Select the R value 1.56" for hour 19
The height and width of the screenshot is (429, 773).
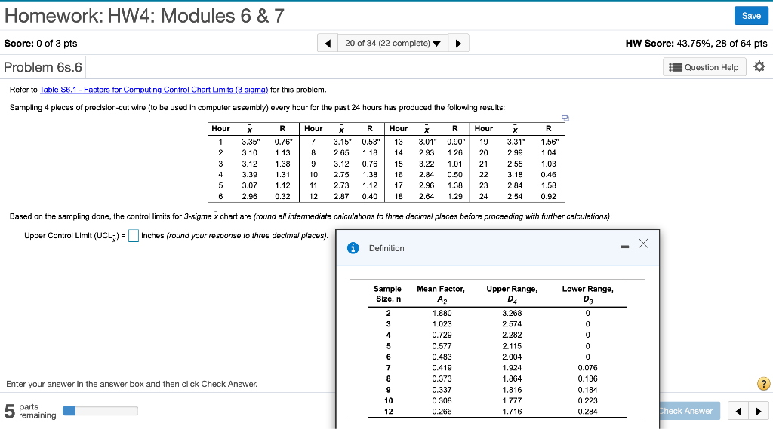(x=550, y=142)
